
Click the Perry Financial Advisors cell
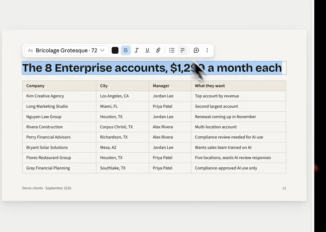click(x=59, y=137)
